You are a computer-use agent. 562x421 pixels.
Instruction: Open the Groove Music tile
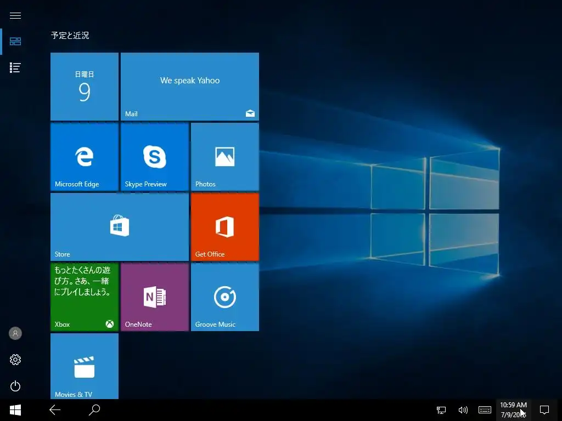[x=225, y=297]
